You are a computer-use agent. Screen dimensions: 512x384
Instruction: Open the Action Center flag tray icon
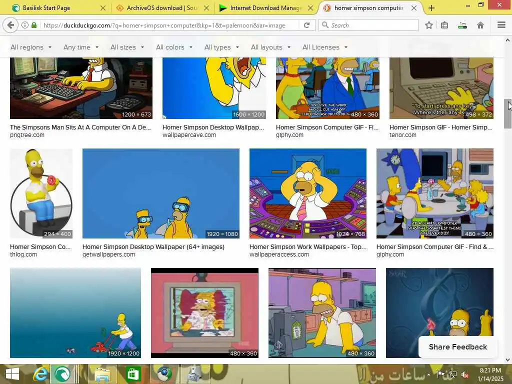(440, 374)
